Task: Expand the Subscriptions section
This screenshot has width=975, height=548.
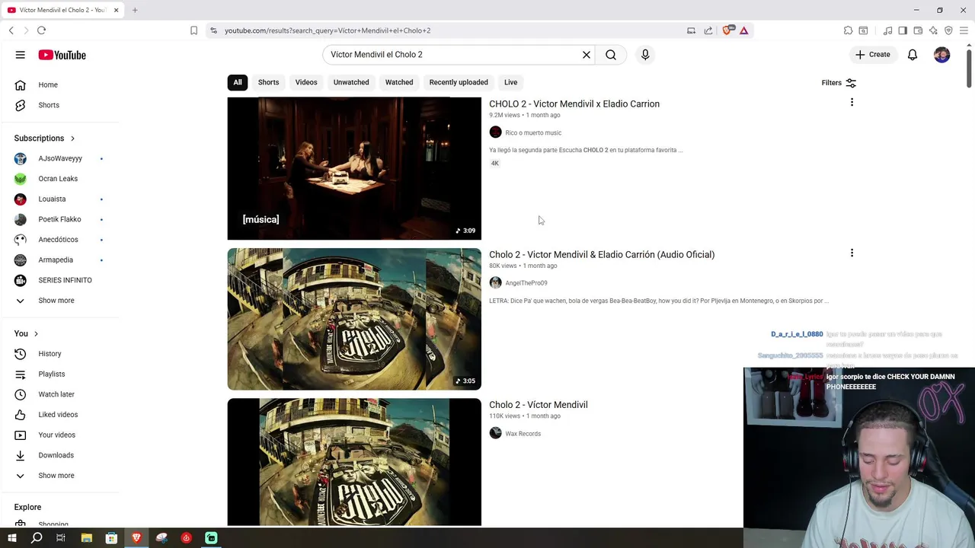Action: 44,138
